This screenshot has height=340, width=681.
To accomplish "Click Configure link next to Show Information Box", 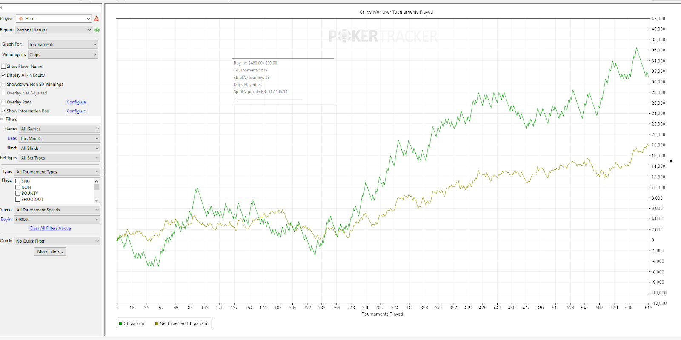I will coord(76,111).
